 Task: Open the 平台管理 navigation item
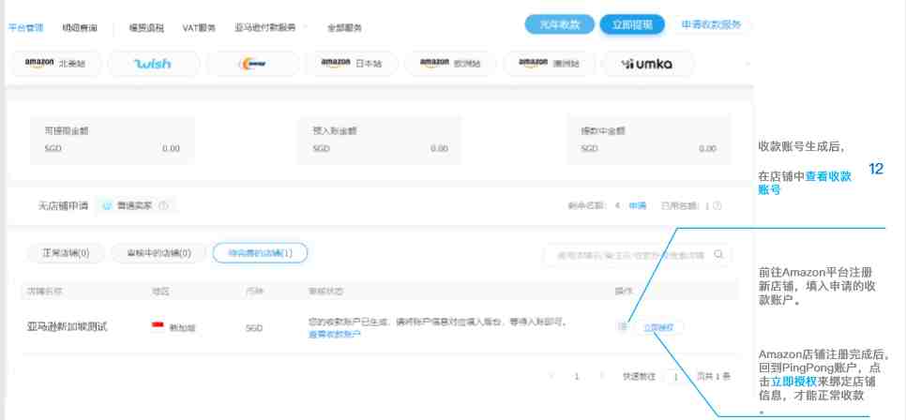point(26,27)
